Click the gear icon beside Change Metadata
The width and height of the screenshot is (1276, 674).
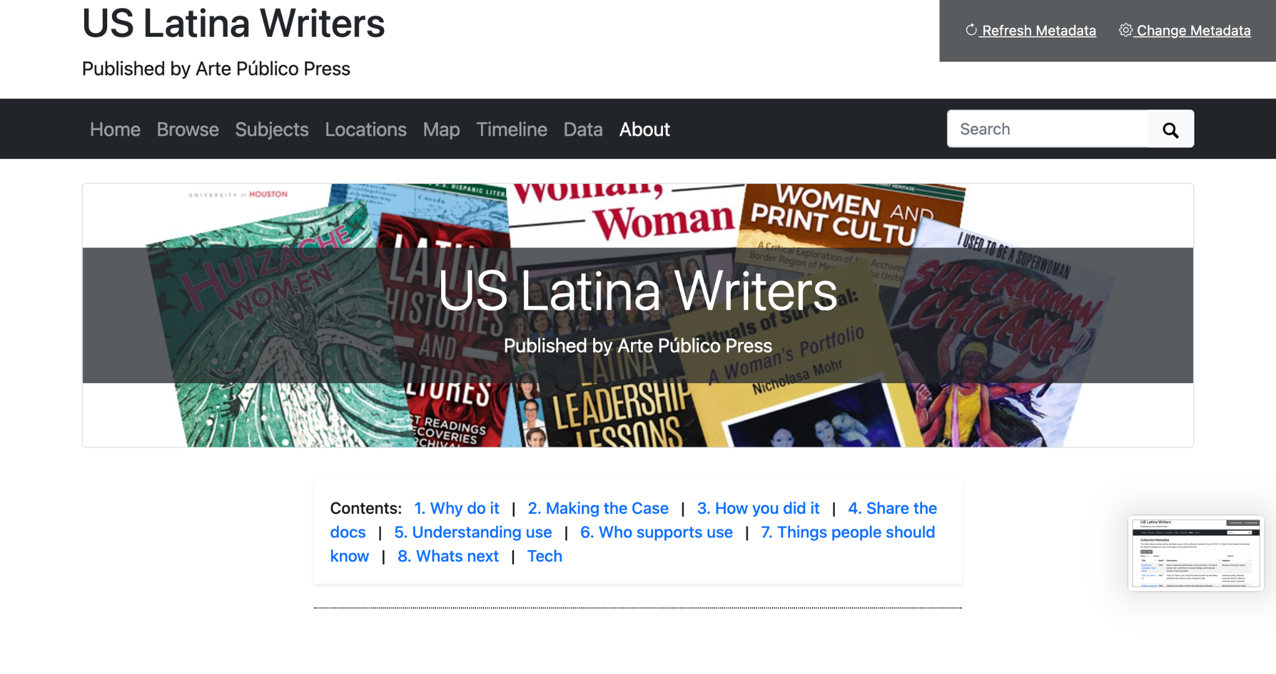tap(1125, 30)
